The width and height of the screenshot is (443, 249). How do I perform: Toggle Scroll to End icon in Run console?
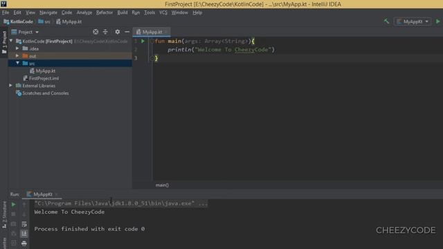click(24, 234)
